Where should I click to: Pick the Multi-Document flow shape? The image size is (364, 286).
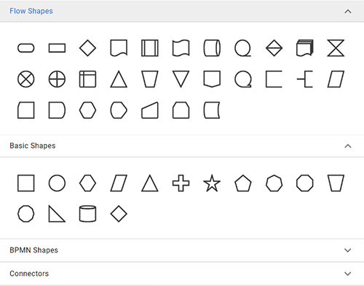[x=305, y=48]
